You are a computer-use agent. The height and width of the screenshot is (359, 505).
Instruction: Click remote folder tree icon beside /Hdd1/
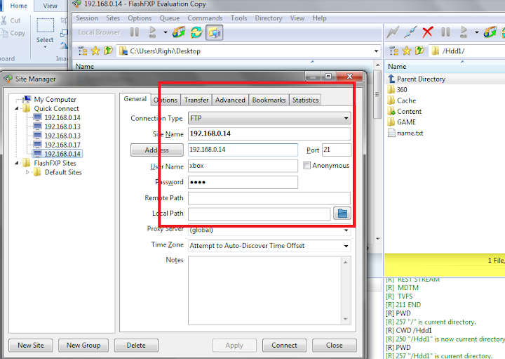click(x=394, y=51)
